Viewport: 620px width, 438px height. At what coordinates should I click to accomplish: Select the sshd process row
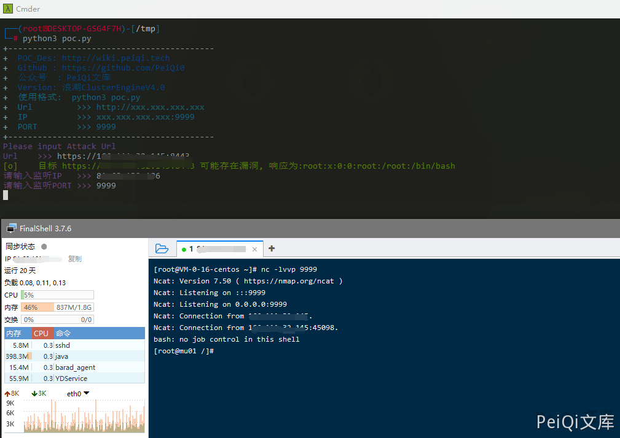coord(75,345)
